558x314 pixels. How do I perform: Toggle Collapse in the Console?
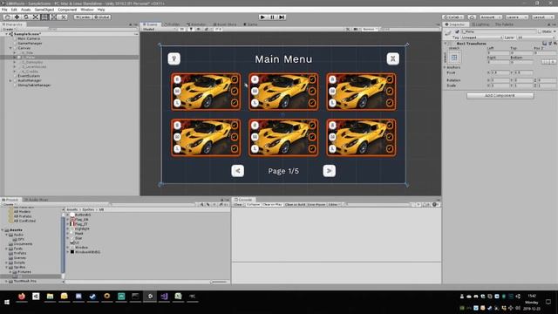click(x=253, y=205)
